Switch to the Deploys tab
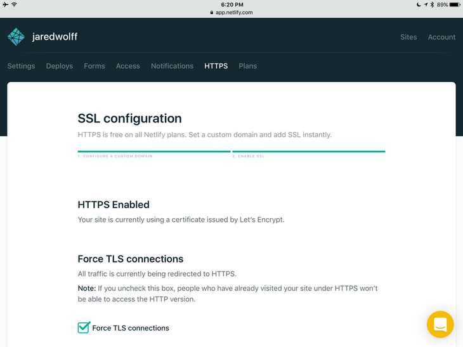The image size is (463, 347). click(x=60, y=66)
